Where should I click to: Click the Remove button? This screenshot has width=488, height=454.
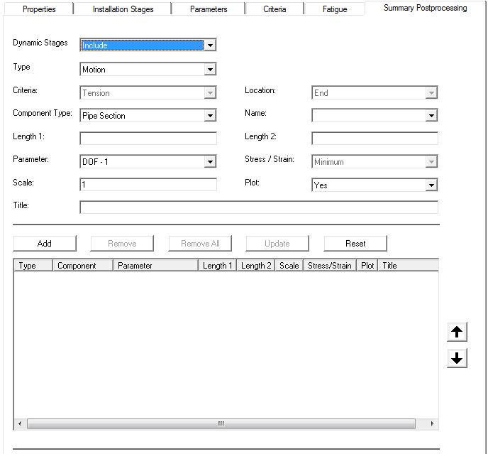click(x=122, y=244)
